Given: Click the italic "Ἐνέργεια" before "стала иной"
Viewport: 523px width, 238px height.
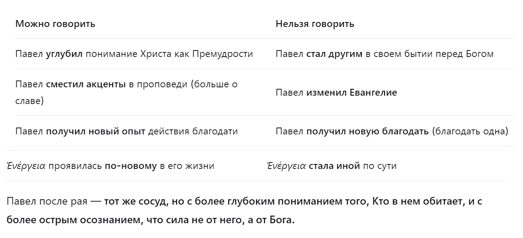Looking at the screenshot, I should pyautogui.click(x=287, y=166).
